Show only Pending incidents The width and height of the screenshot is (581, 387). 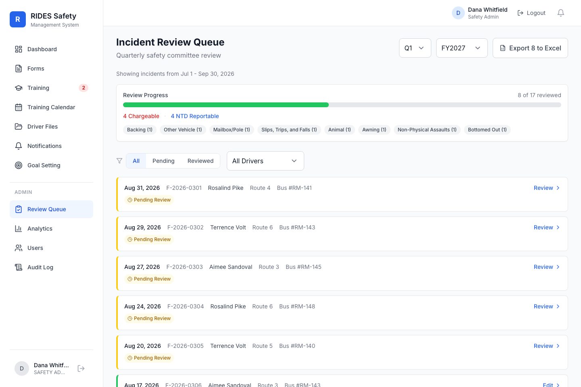[163, 161]
